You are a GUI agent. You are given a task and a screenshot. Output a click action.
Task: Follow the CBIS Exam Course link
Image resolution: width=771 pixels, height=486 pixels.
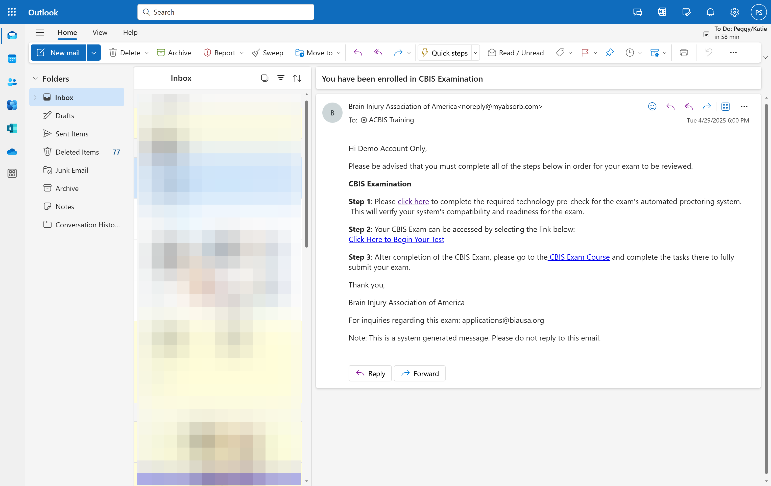point(579,257)
